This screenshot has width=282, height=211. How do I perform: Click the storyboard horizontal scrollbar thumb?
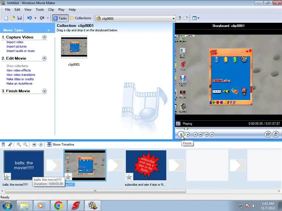click(x=95, y=191)
